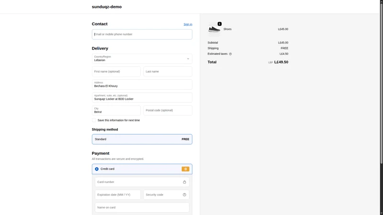Click the Sign in link
This screenshot has width=383, height=215.
click(188, 24)
